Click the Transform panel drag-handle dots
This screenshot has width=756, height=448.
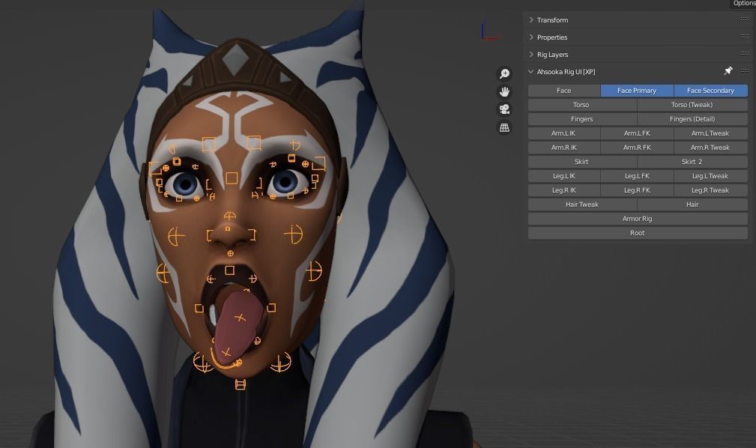click(x=745, y=19)
